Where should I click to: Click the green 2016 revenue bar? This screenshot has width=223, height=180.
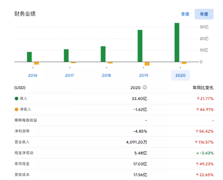[x=29, y=57]
